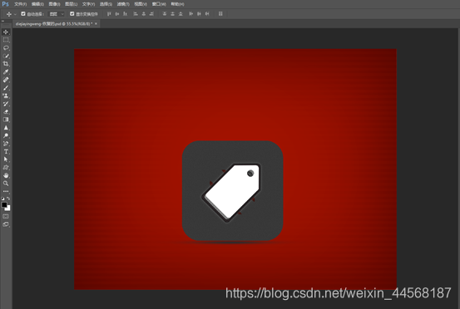Distribute right edges in options bar

(207, 14)
